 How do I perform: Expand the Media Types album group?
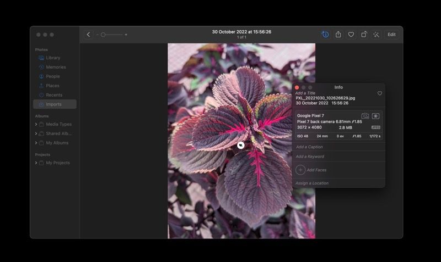(36, 124)
